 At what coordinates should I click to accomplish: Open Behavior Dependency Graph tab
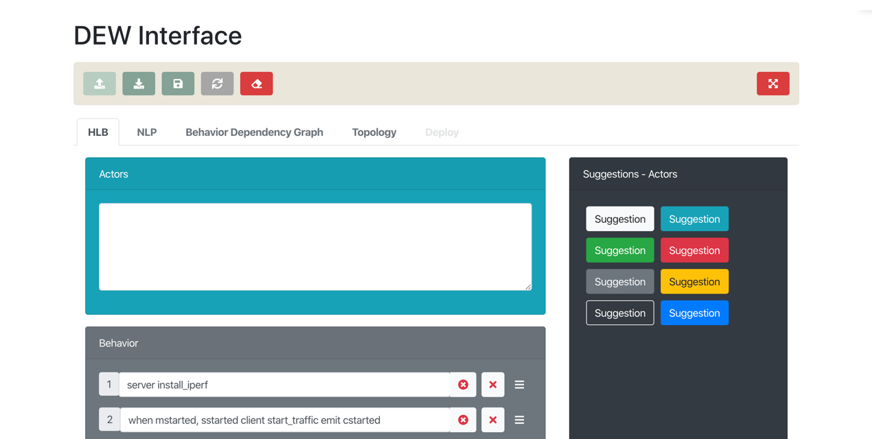254,132
